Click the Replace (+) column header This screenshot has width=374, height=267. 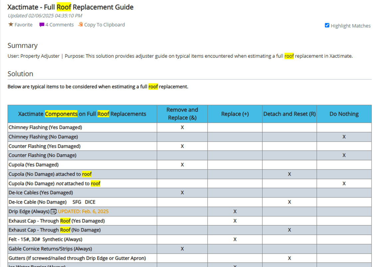[x=235, y=114]
